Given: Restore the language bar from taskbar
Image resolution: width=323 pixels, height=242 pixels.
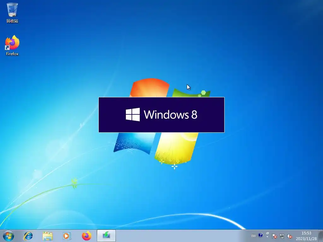Looking at the screenshot, I should tap(267, 233).
